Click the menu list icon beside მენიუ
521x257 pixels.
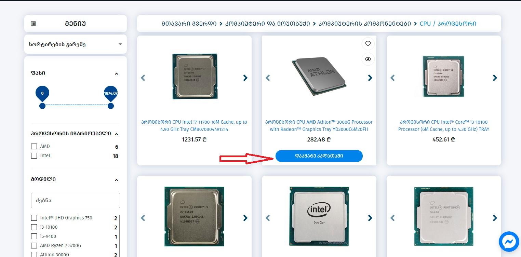[x=33, y=24]
